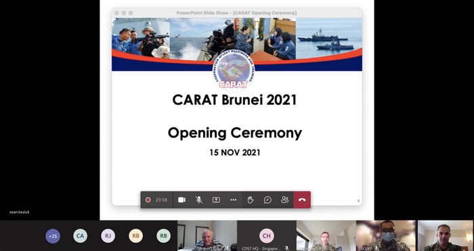Image resolution: width=474 pixels, height=251 pixels.
Task: Hang up with the red leave button
Action: coord(302,200)
